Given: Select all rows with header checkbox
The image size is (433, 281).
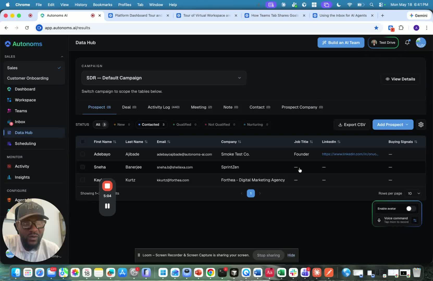Looking at the screenshot, I should click(83, 142).
